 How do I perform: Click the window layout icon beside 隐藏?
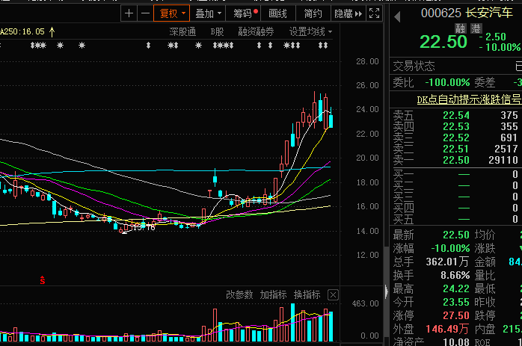[x=375, y=13]
